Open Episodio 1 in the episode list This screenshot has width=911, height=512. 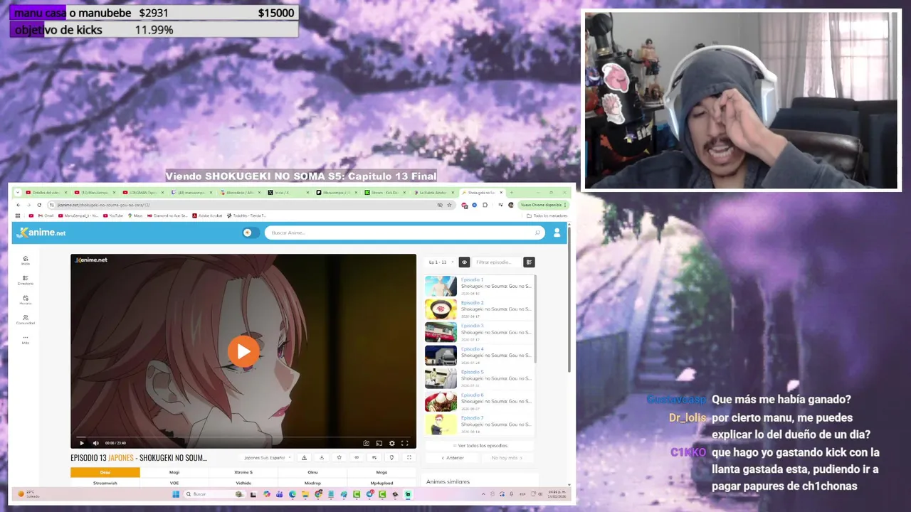[478, 286]
